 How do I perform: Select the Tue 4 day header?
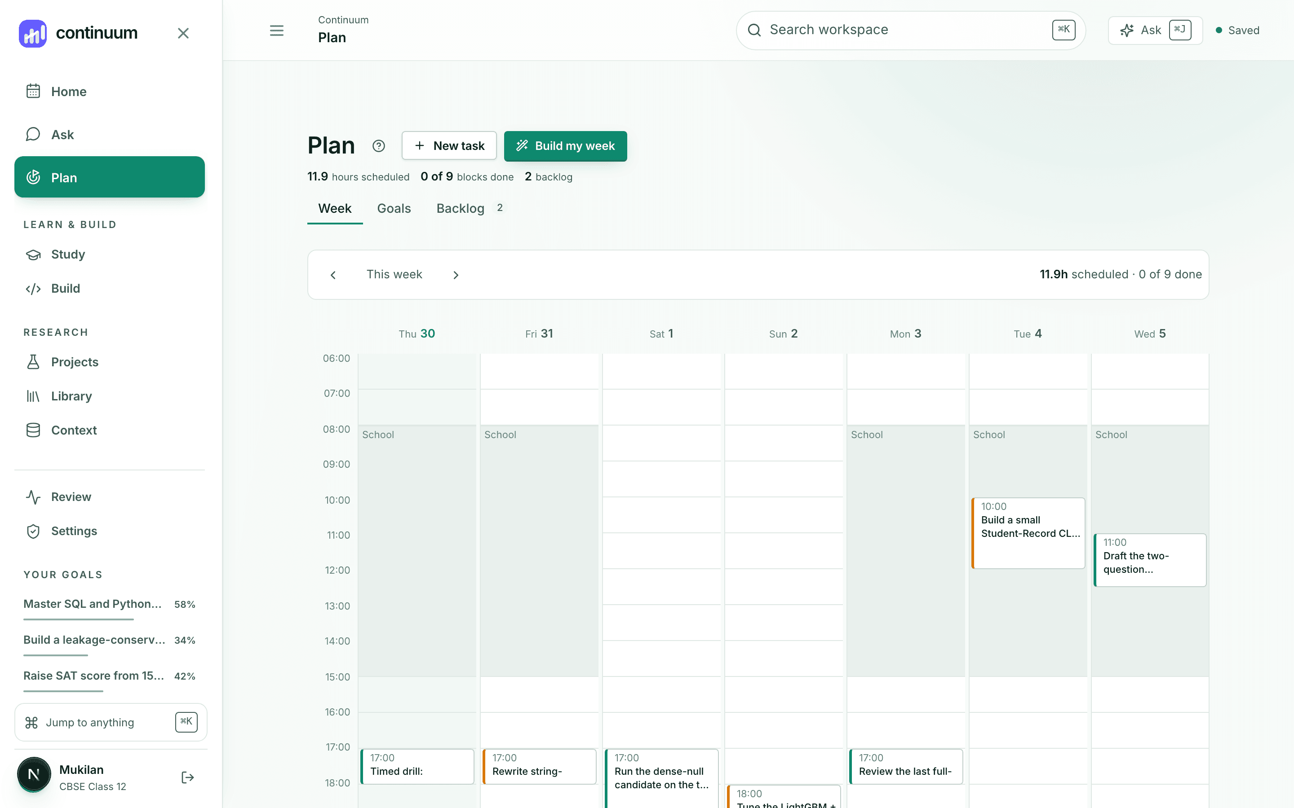pos(1028,334)
